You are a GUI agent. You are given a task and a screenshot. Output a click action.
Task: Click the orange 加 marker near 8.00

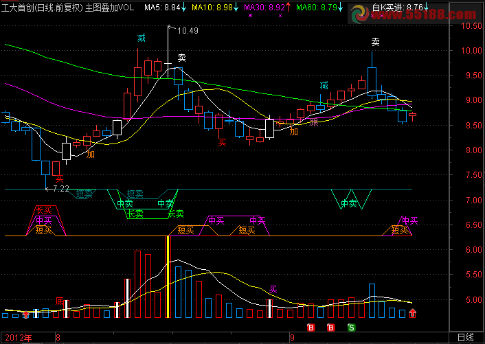pos(90,154)
